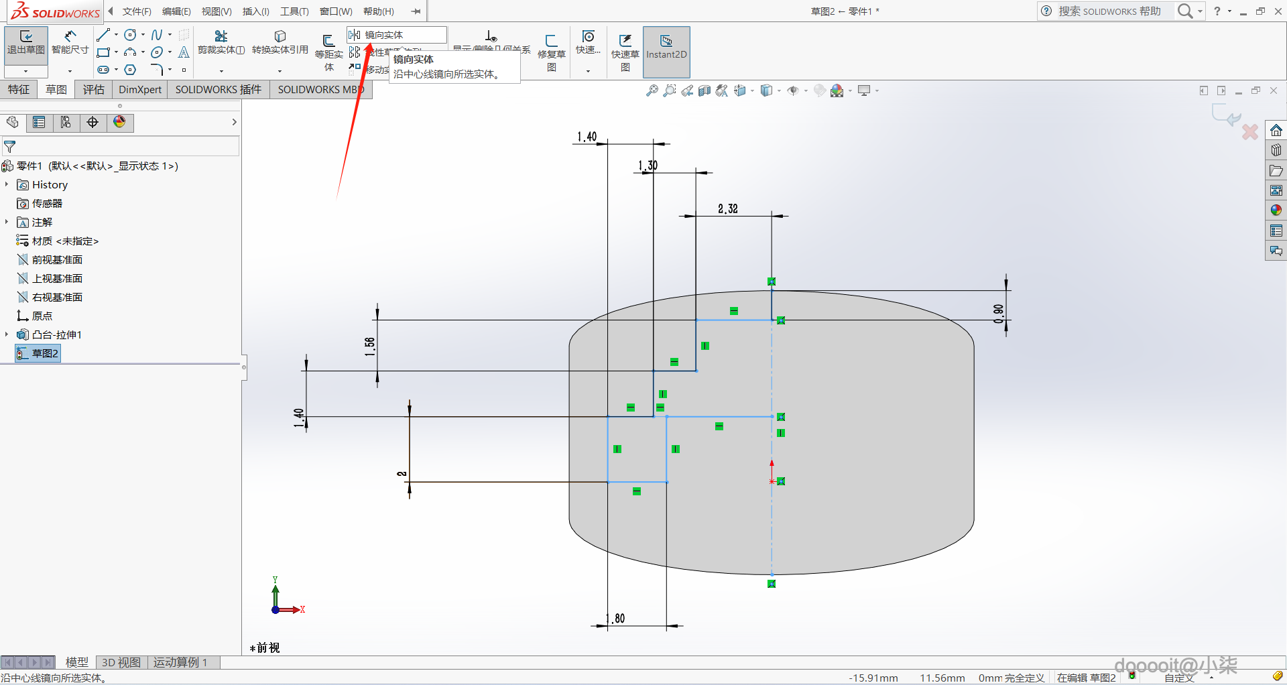Open the Appearances color ball pane

point(1276,210)
